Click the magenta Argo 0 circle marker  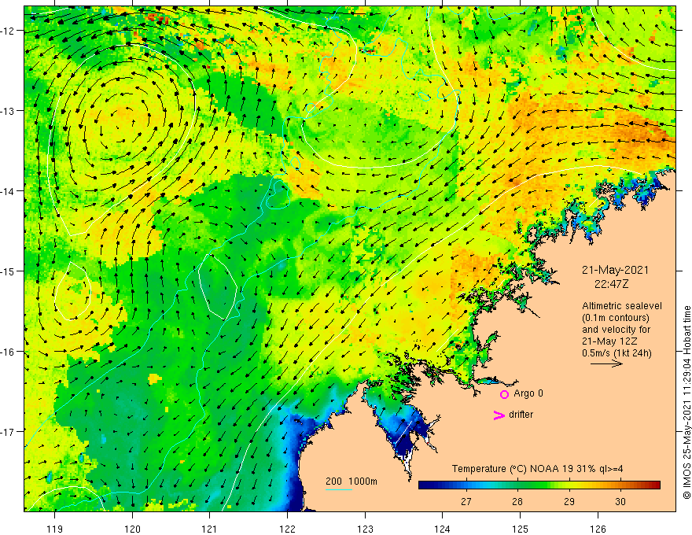504,394
